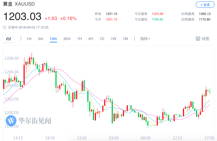Screen dimensions: 217x141
Task: Switch chart to 1M monthly timeframe
Action: pyautogui.click(x=125, y=39)
